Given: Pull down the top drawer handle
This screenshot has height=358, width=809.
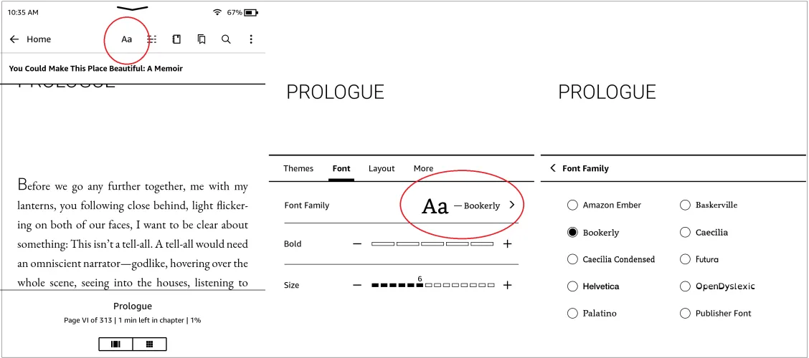Looking at the screenshot, I should click(x=132, y=9).
